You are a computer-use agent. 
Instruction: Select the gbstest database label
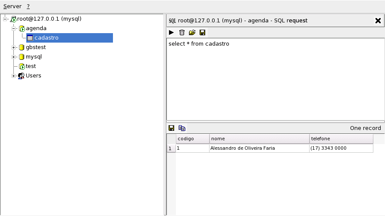click(x=36, y=47)
